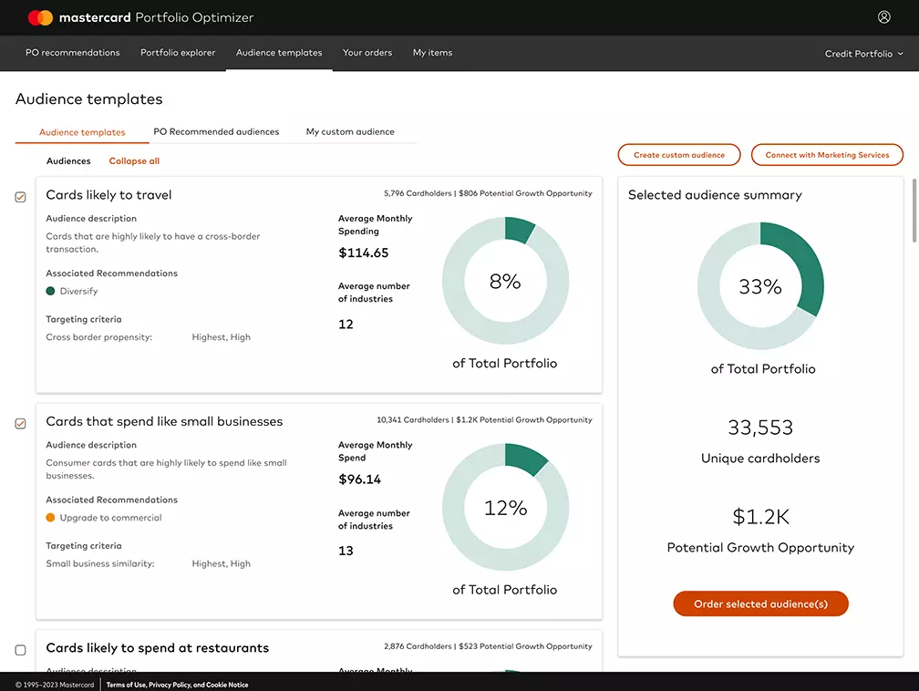Image resolution: width=919 pixels, height=691 pixels.
Task: Select the 33% summary donut chart
Action: coord(760,285)
